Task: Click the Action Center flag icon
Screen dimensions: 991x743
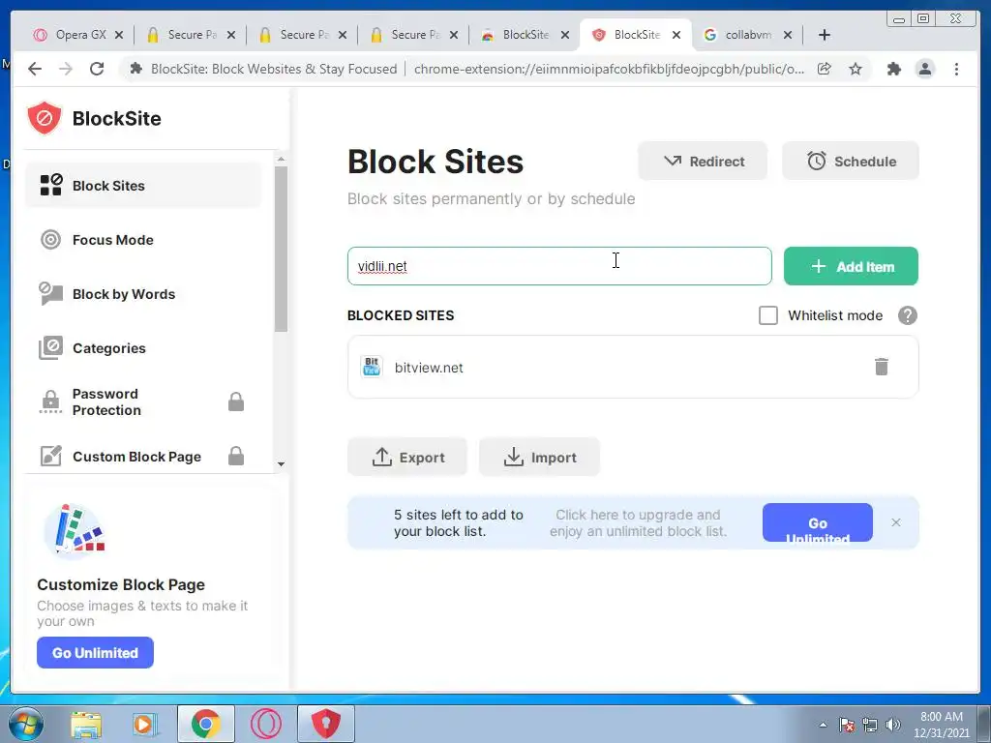Action: [x=847, y=725]
